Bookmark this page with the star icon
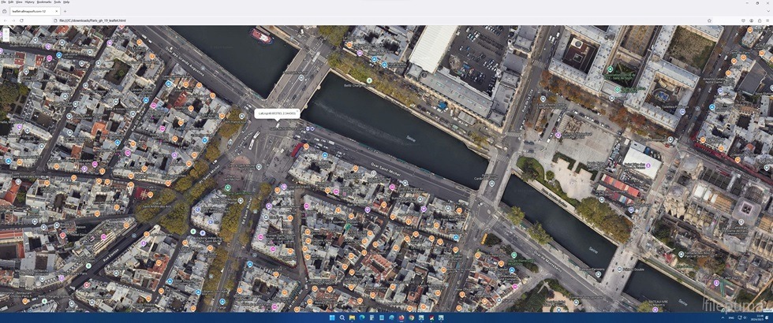This screenshot has width=773, height=323. coord(709,20)
